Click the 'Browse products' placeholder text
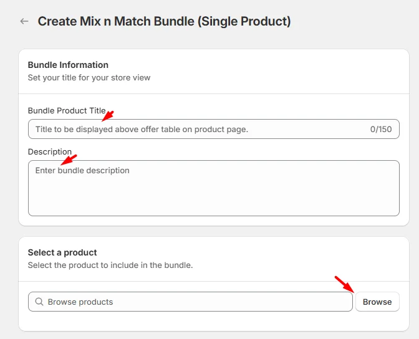The width and height of the screenshot is (419, 339). (x=80, y=302)
